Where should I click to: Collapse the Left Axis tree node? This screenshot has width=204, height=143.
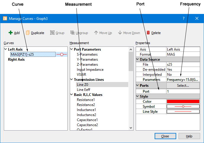pos(6,49)
